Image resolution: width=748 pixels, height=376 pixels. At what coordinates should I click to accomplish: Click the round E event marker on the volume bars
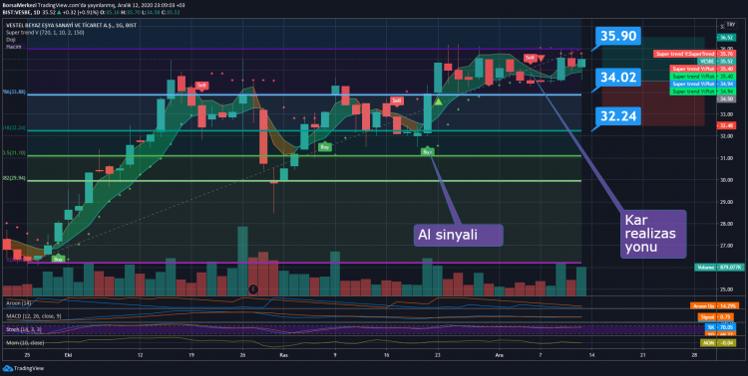click(253, 288)
